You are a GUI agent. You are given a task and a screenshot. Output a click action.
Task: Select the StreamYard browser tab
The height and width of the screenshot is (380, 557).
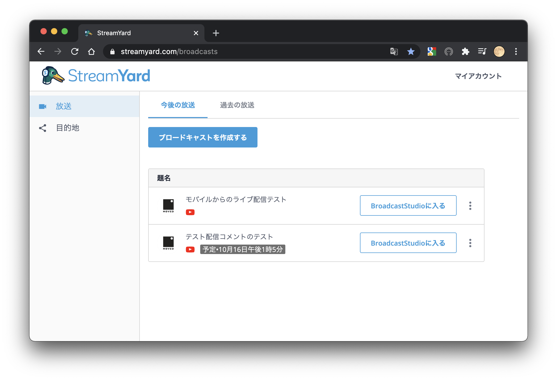click(x=141, y=33)
